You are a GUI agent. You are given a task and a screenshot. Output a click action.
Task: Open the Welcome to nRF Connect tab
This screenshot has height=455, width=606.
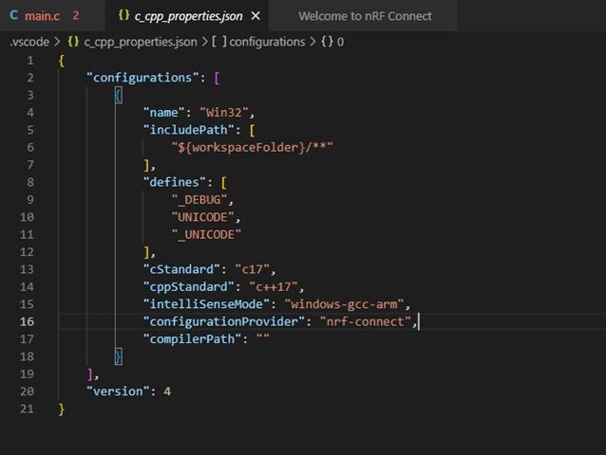pyautogui.click(x=365, y=16)
